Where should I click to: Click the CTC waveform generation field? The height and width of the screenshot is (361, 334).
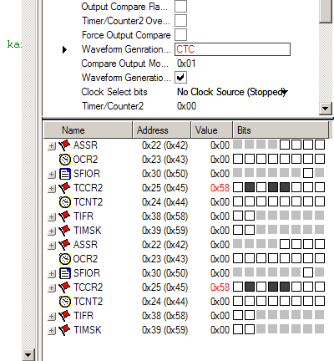pyautogui.click(x=232, y=49)
